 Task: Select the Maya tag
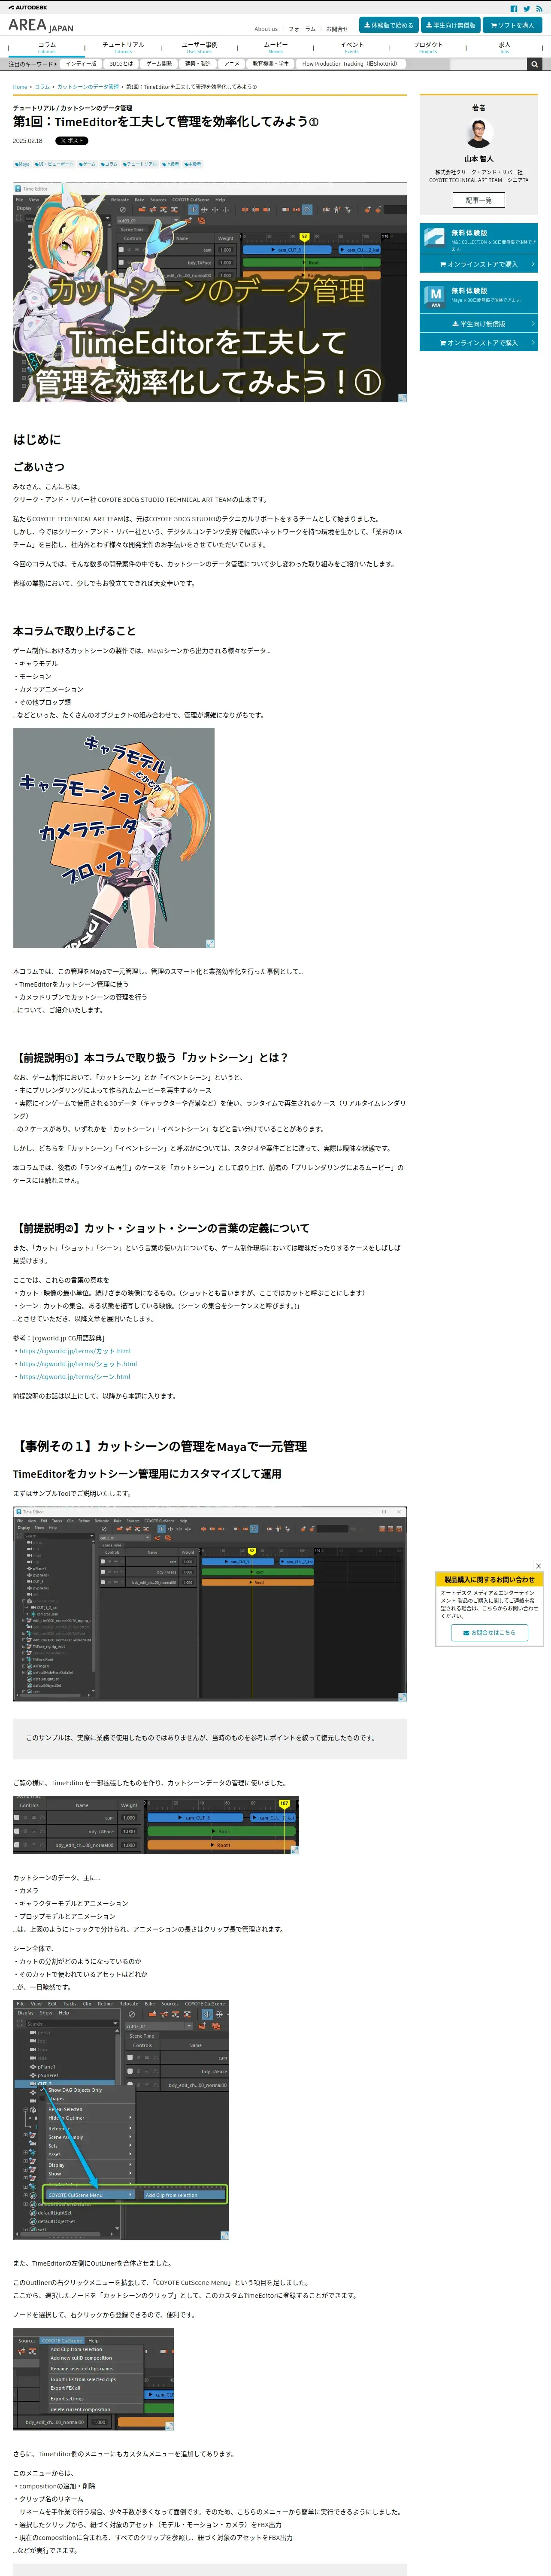point(22,164)
